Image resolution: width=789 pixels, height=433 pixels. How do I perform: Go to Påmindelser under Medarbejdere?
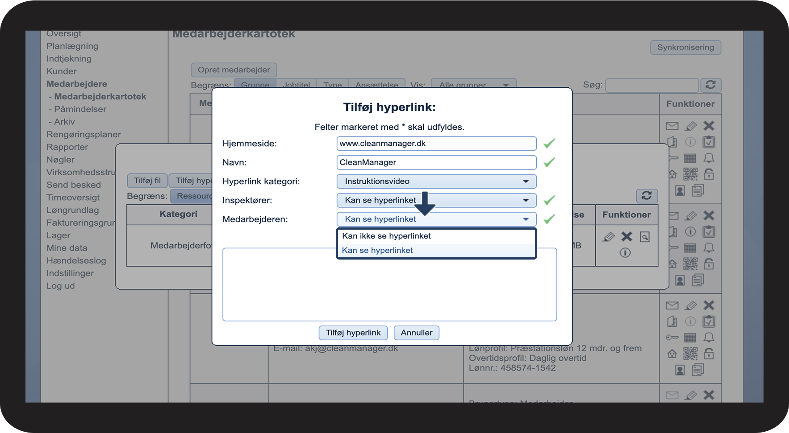[80, 109]
